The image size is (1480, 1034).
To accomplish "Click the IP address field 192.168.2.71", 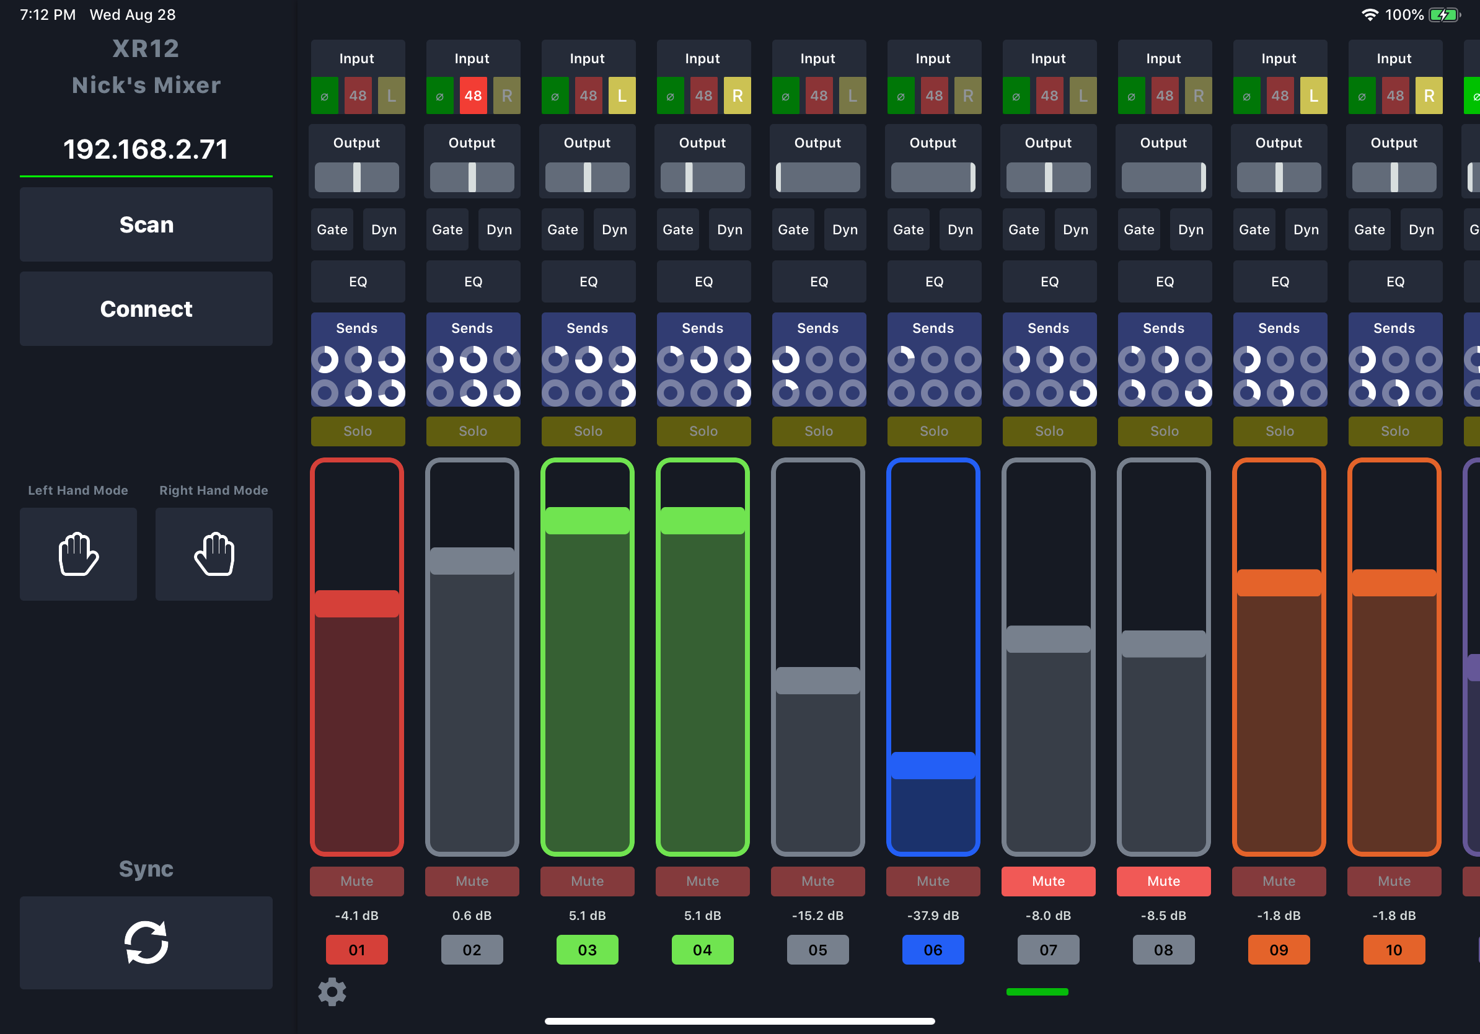I will click(146, 149).
